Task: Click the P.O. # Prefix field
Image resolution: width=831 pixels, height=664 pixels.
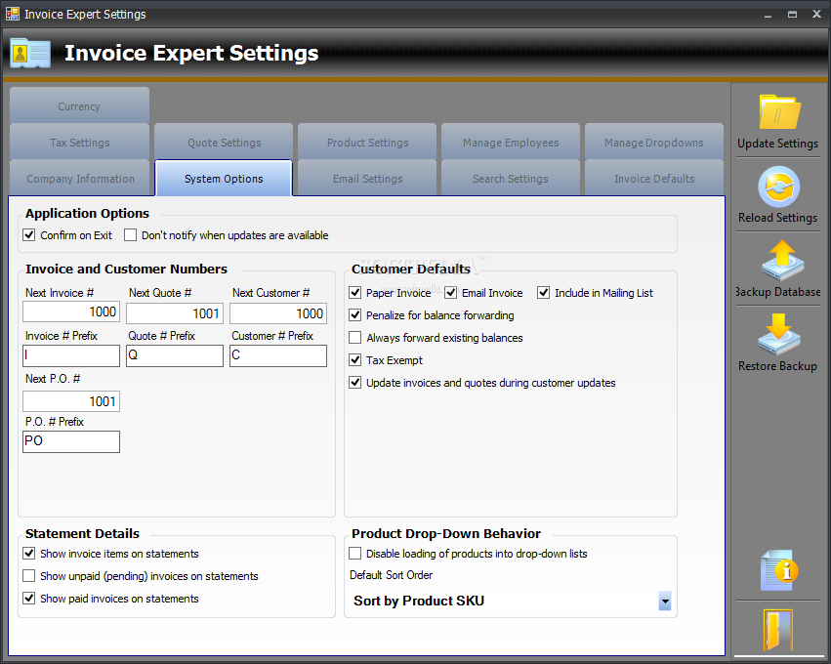Action: point(71,441)
